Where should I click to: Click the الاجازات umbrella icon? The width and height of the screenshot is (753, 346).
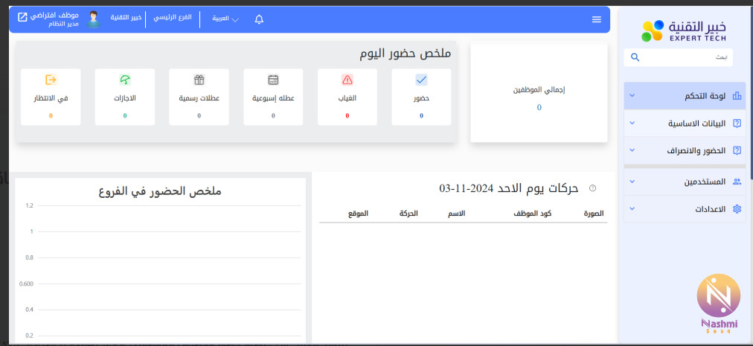[125, 80]
